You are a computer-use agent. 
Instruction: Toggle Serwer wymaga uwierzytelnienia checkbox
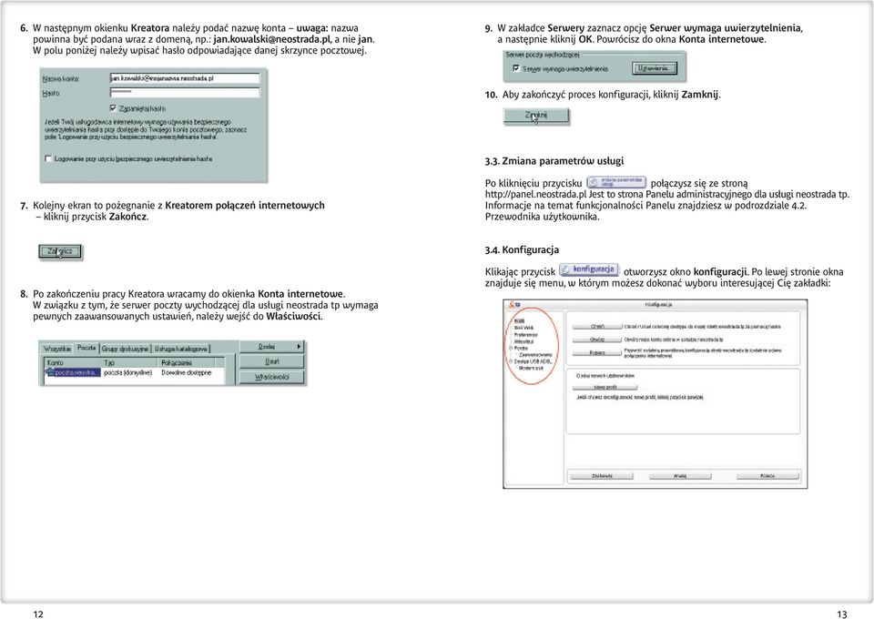pos(516,68)
